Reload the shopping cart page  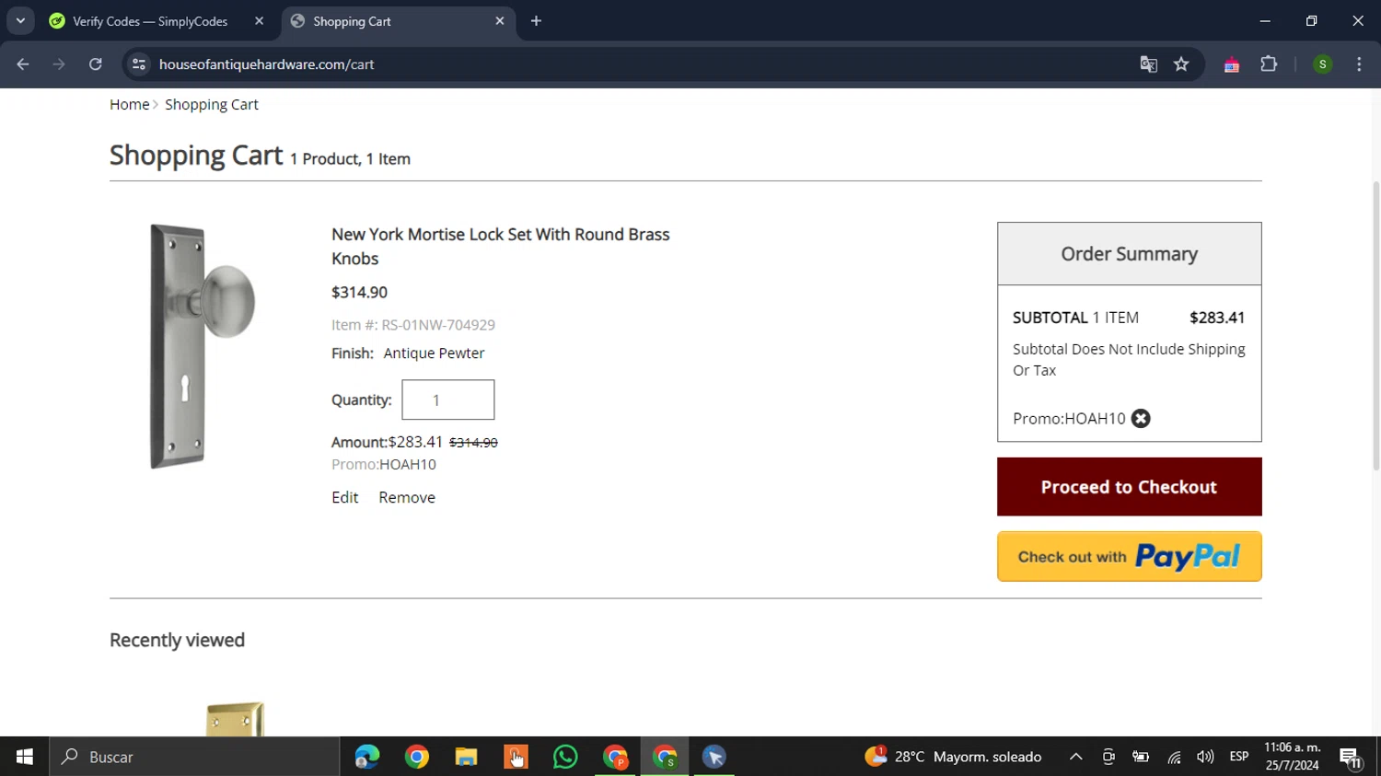(96, 64)
